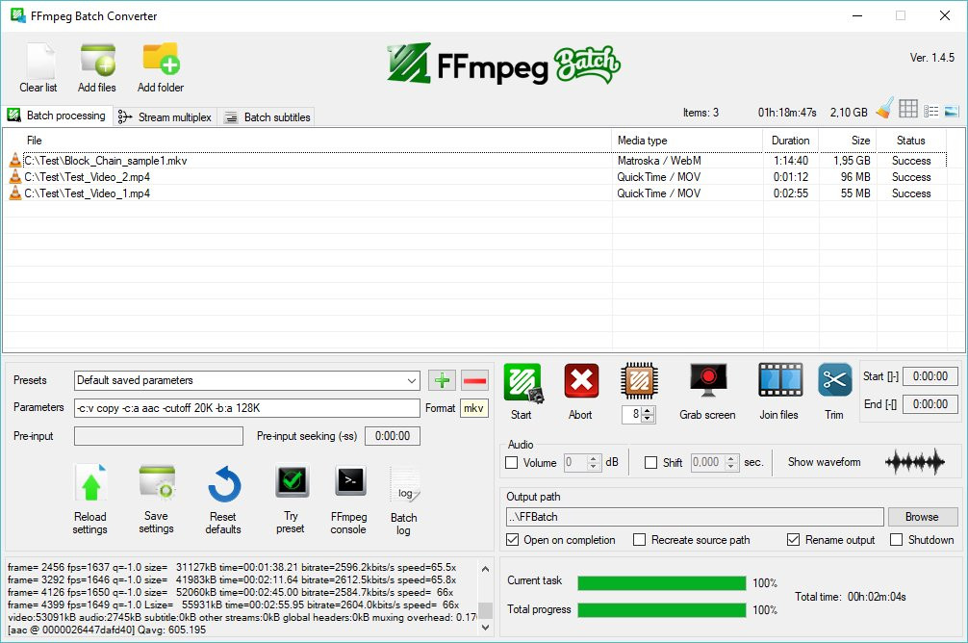
Task: Toggle the grid view icon
Action: pyautogui.click(x=908, y=109)
